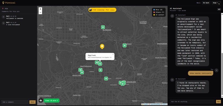The image size is (223, 106).
Task: Click the Go back button
Action: tap(206, 3)
